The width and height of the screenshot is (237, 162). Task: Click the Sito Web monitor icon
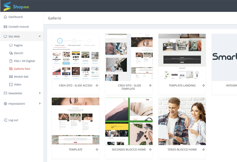5,36
